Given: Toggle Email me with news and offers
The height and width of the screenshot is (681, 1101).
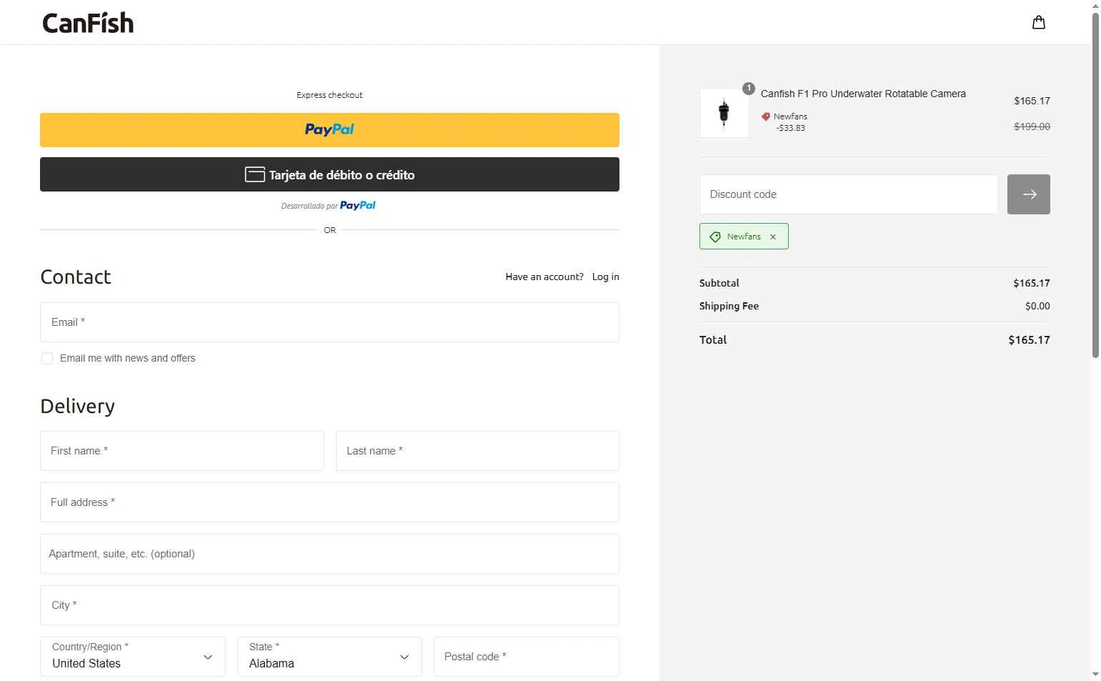Looking at the screenshot, I should [47, 358].
